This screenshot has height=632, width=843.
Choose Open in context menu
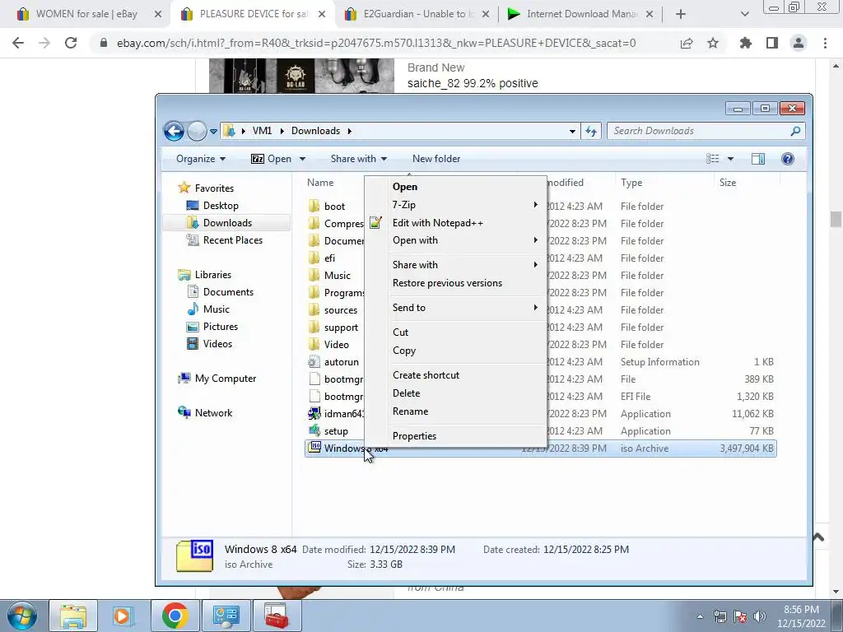tap(456, 187)
